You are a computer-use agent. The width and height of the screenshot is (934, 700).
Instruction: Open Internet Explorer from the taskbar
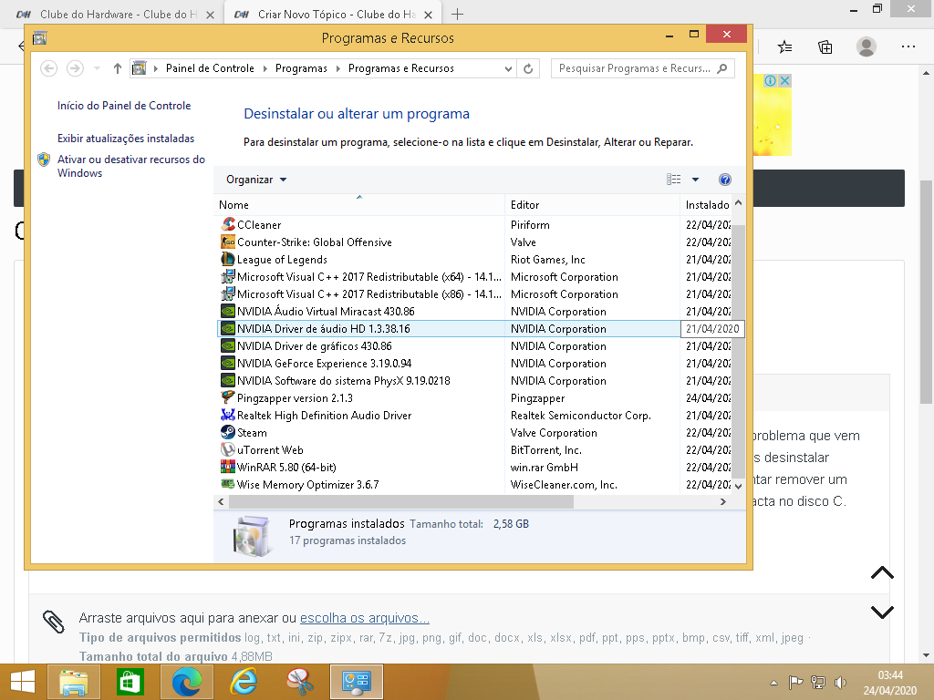point(244,682)
